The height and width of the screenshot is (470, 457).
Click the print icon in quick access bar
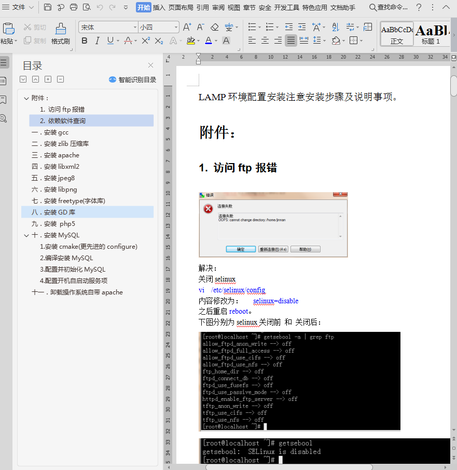(74, 7)
